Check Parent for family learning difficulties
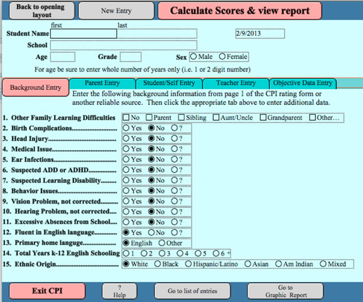 pyautogui.click(x=149, y=117)
